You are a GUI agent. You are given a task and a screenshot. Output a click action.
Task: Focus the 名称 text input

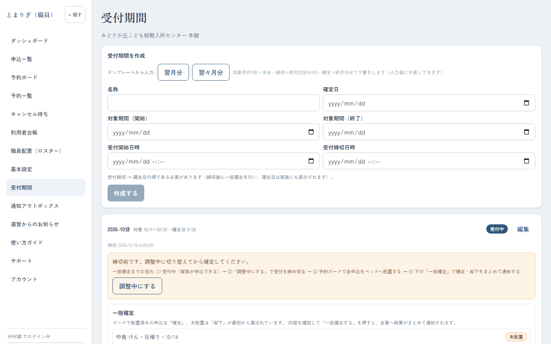(x=214, y=103)
